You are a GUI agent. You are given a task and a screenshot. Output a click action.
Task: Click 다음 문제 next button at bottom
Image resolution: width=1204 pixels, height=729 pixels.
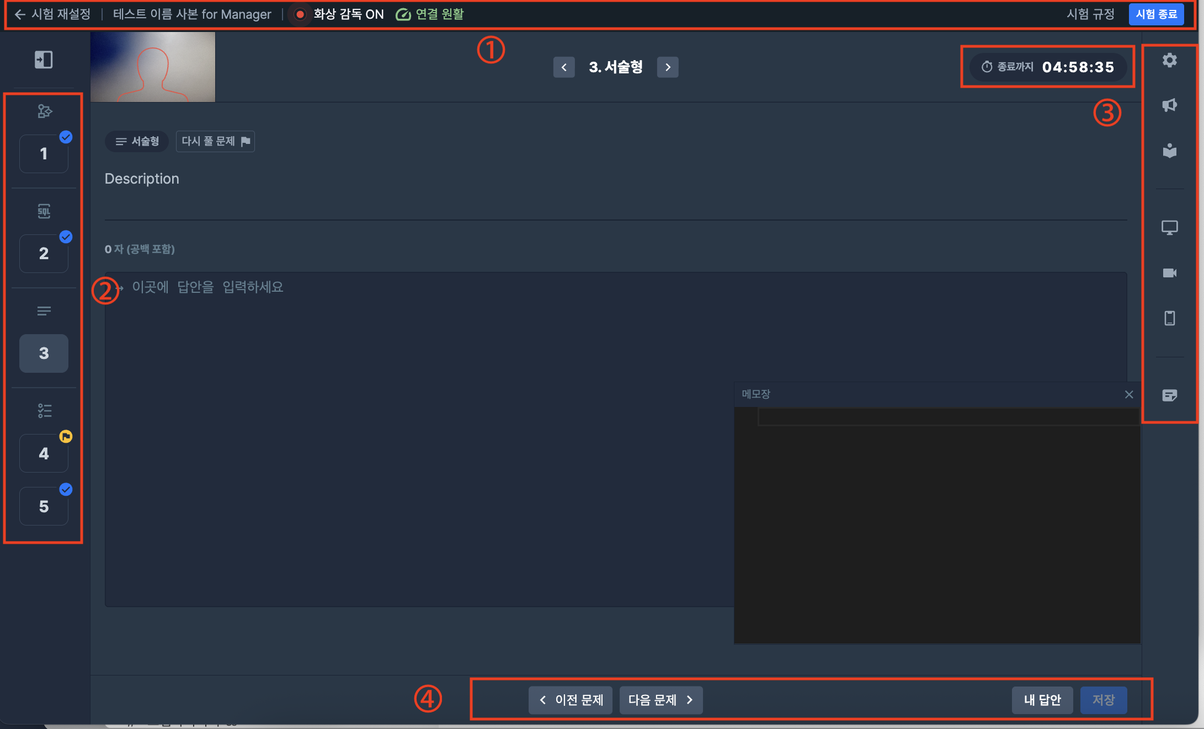pos(660,700)
